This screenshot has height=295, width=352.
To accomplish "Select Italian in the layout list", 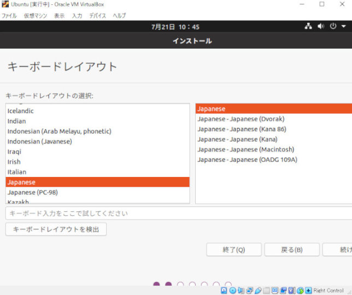I will (97, 172).
